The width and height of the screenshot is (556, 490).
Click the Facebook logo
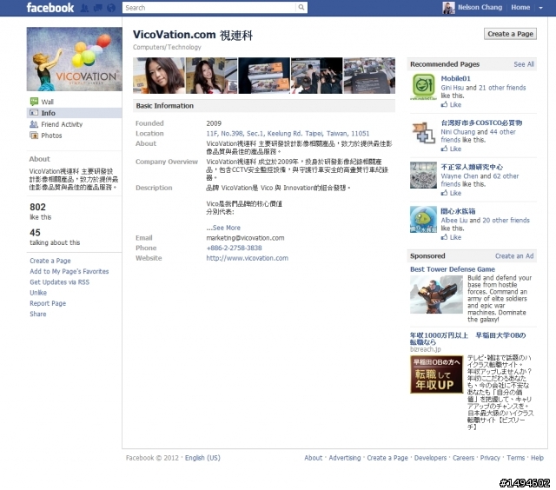(50, 8)
